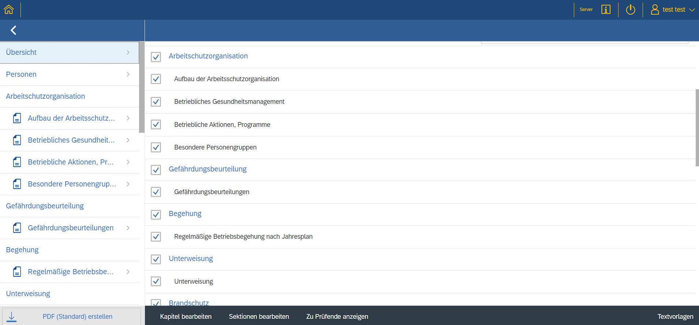Click the document icon for Regelmäßige Betriebsbe
Screen dimensions: 699x325
point(17,272)
